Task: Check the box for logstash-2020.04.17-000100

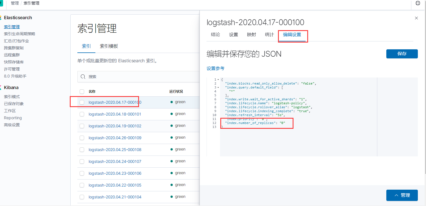Action: (x=82, y=102)
